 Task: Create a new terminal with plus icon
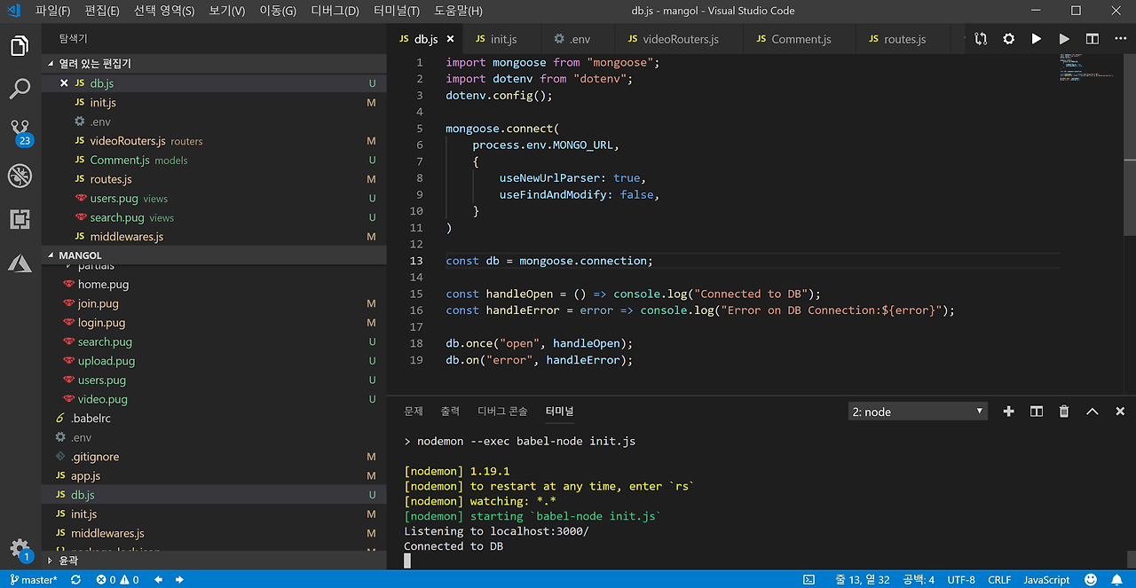coord(1008,412)
